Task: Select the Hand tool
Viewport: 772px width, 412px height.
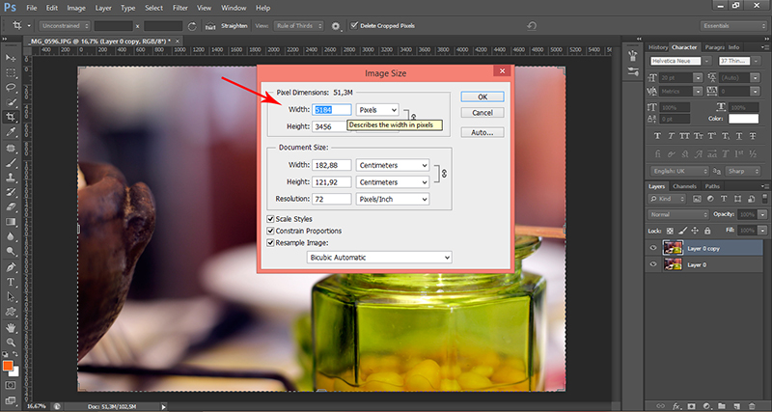Action: click(11, 326)
